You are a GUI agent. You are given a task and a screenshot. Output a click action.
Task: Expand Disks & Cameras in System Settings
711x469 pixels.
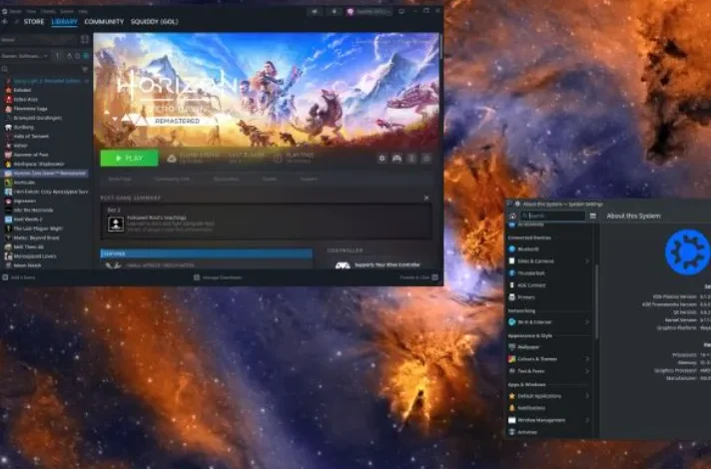tap(549, 261)
